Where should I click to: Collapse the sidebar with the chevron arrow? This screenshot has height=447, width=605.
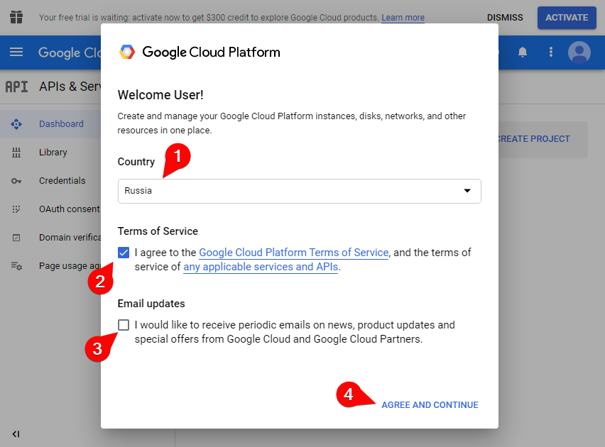tap(16, 434)
